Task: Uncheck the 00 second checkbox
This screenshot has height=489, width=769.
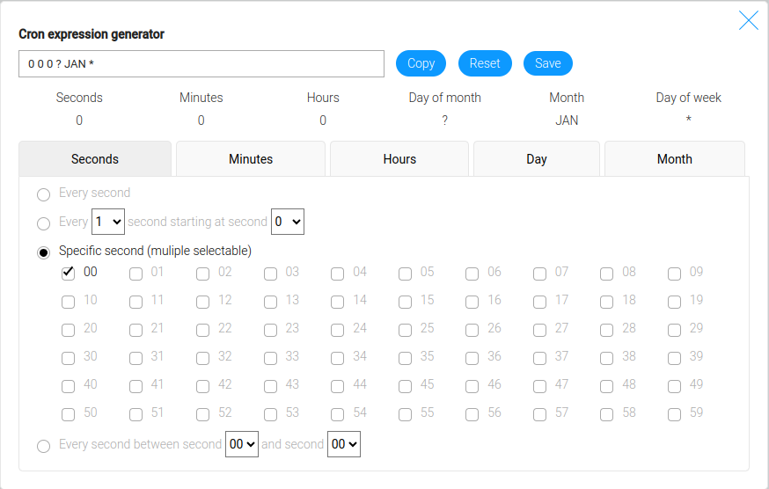Action: point(68,274)
